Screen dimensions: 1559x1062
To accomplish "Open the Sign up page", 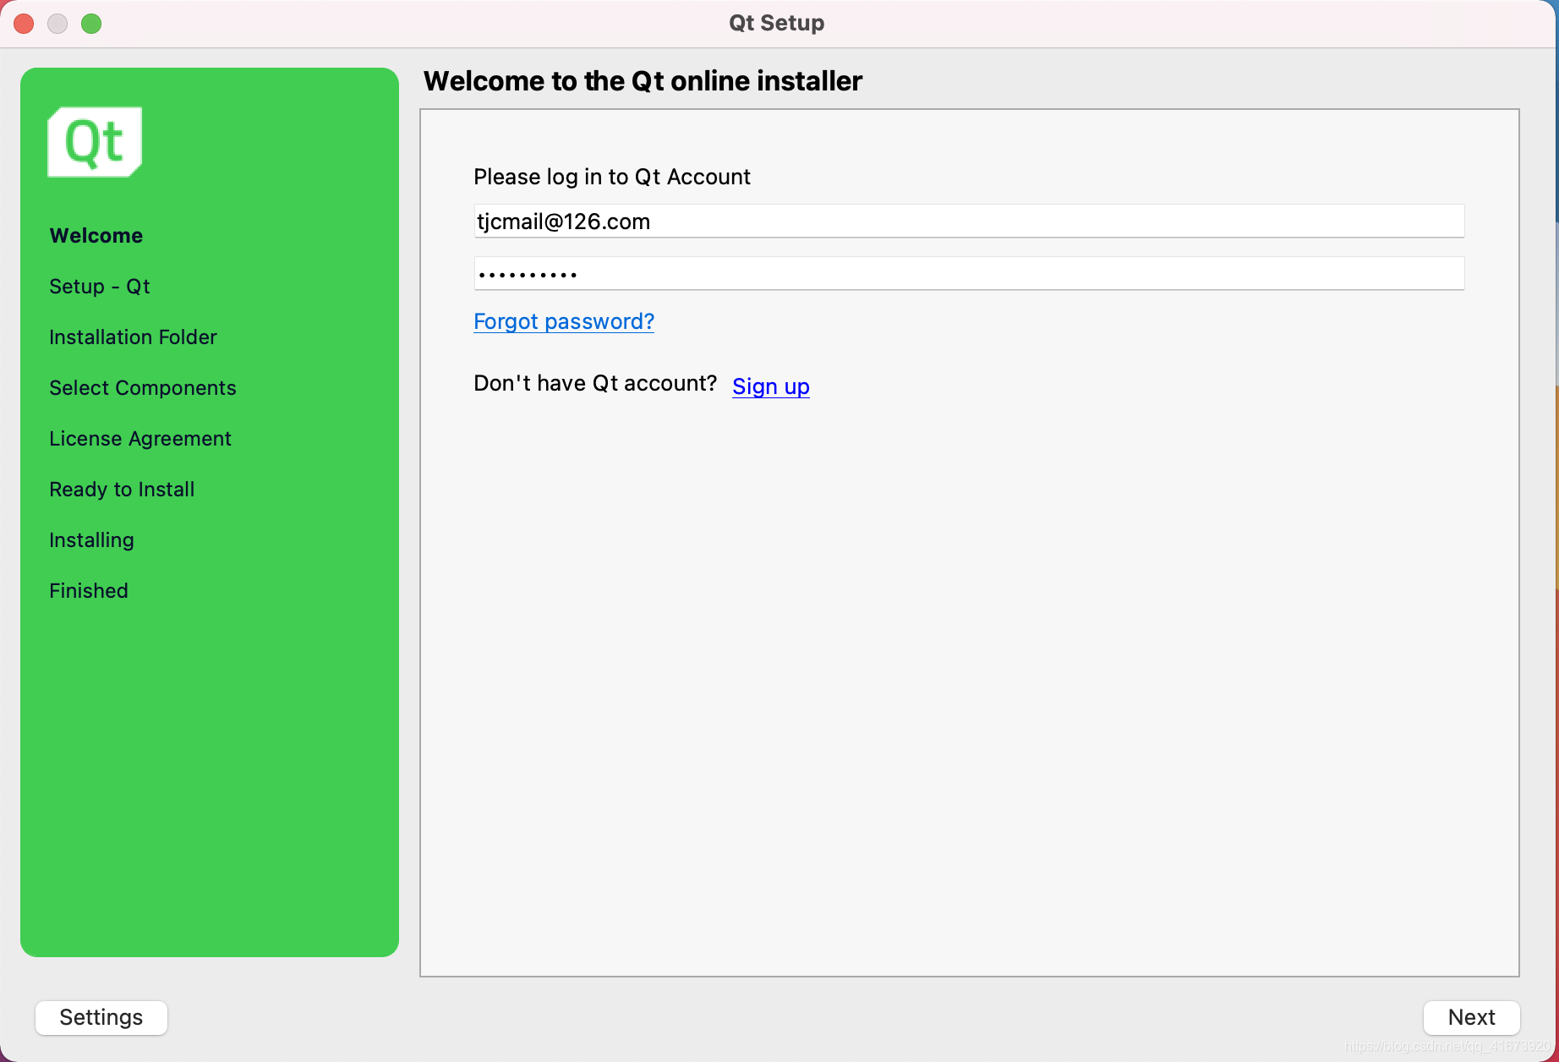I will pos(770,386).
